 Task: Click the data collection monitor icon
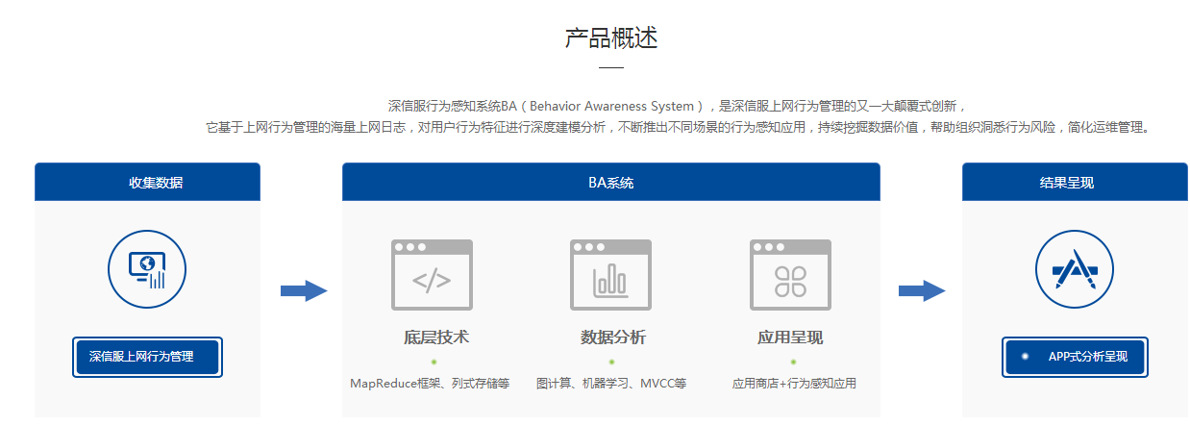tap(147, 268)
